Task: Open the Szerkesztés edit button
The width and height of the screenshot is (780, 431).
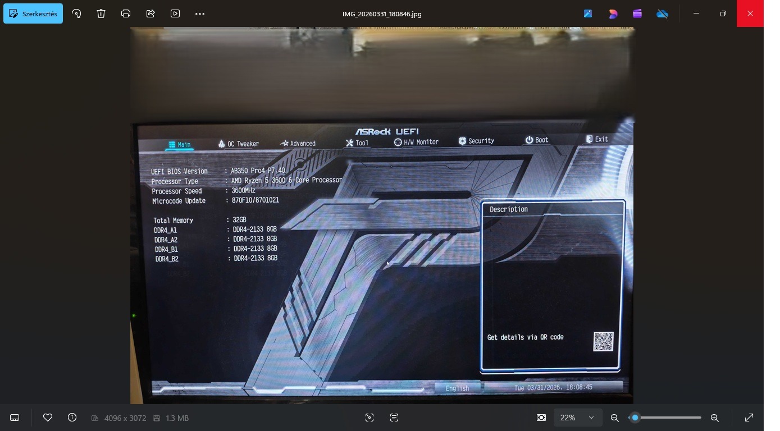Action: (x=33, y=13)
